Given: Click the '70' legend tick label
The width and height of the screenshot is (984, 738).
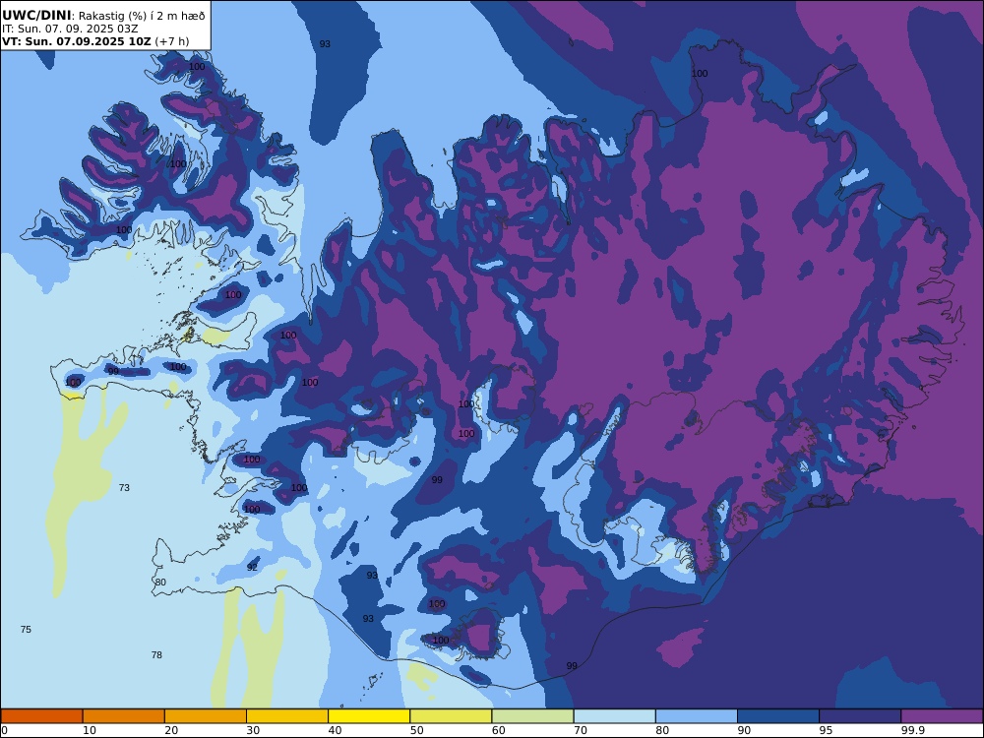Looking at the screenshot, I should (x=581, y=730).
